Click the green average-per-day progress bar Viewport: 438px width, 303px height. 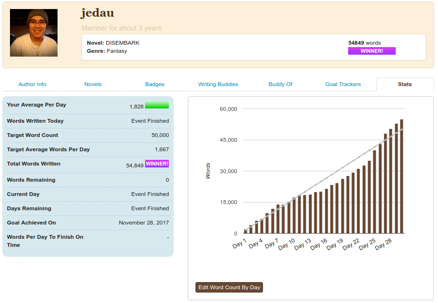[157, 105]
